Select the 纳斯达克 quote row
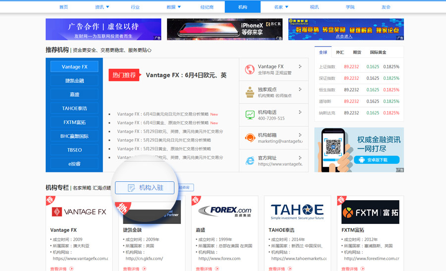This screenshot has height=271, width=446. pos(359,113)
